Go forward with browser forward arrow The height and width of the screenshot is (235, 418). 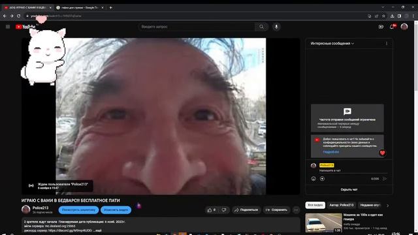coord(12,16)
